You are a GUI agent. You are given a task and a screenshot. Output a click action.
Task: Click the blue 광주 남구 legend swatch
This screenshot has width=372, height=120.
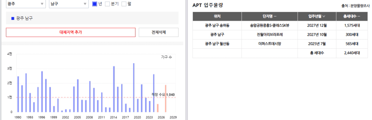(13, 18)
